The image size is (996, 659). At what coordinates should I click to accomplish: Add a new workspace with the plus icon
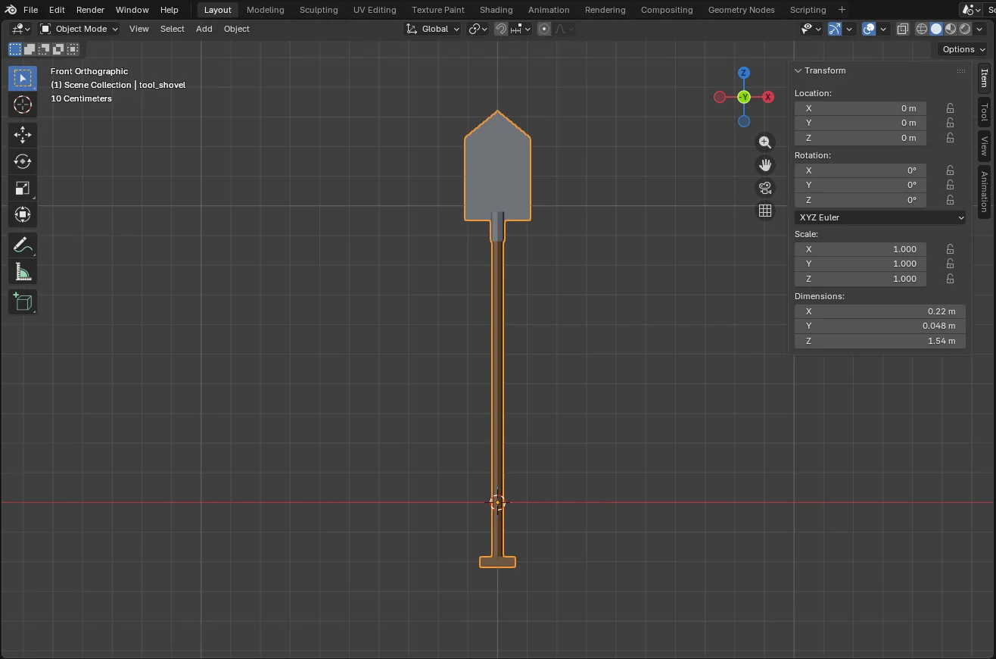pos(842,10)
